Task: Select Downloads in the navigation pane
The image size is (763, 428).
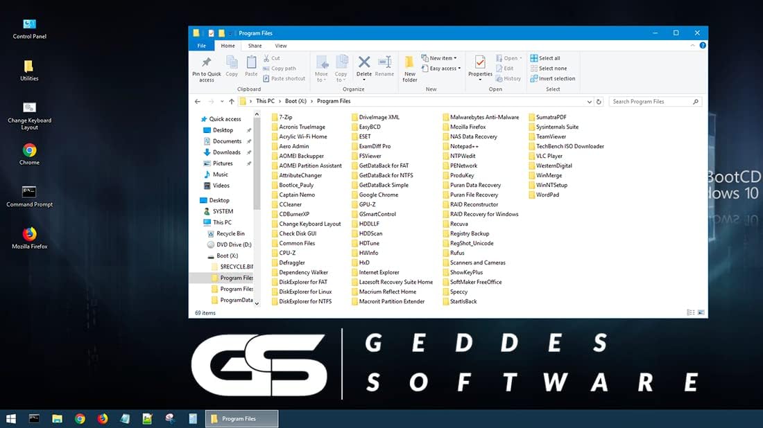Action: coord(226,152)
